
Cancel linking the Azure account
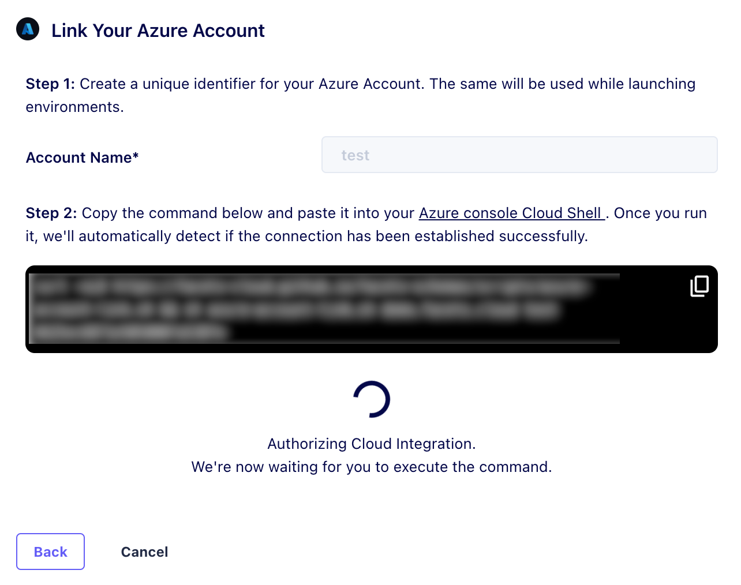coord(144,552)
